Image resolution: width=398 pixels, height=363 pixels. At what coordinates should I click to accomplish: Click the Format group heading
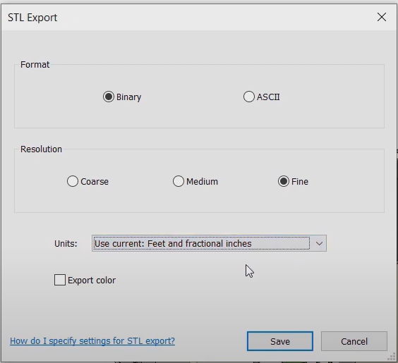pos(35,65)
